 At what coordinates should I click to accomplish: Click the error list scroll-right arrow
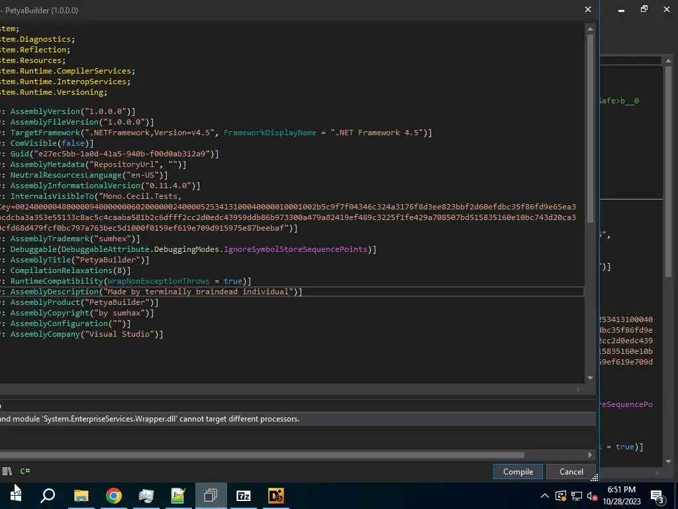tap(590, 455)
